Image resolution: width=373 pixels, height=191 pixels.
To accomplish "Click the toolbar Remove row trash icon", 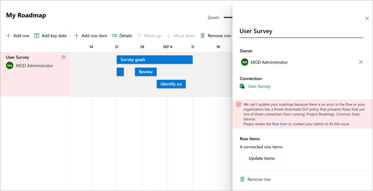I will [203, 36].
